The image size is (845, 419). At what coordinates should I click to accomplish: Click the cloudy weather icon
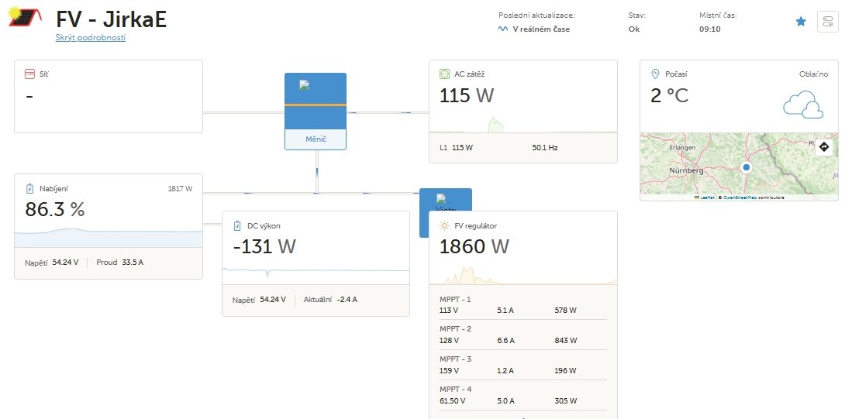click(x=803, y=105)
